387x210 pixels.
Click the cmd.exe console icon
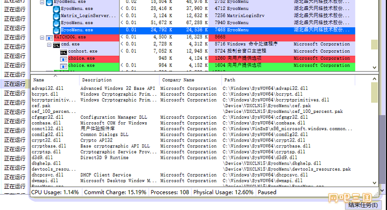pyautogui.click(x=56, y=45)
